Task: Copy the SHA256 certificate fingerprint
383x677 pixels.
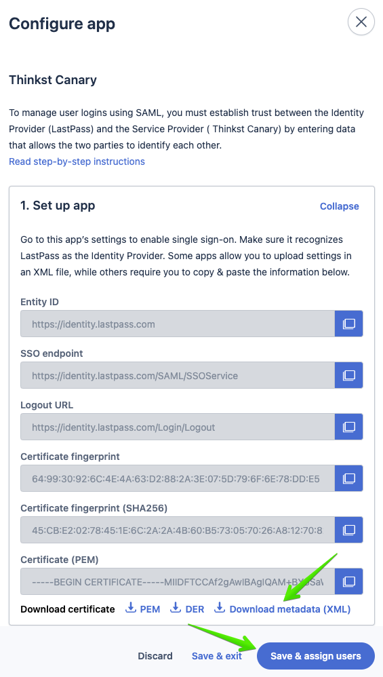Action: point(348,530)
